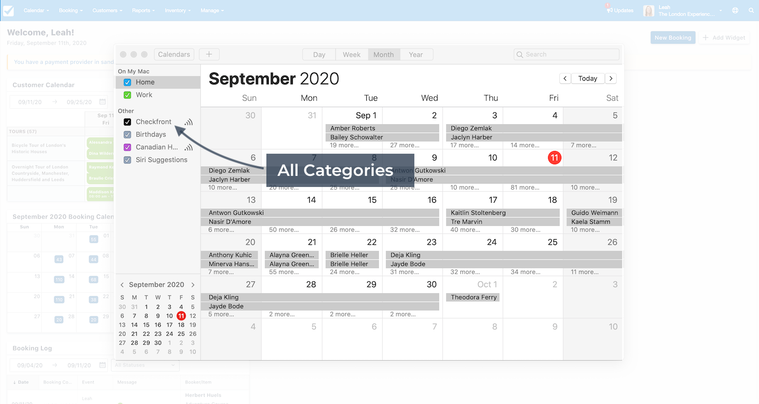The image size is (759, 404).
Task: Click the Today button
Action: tap(588, 78)
